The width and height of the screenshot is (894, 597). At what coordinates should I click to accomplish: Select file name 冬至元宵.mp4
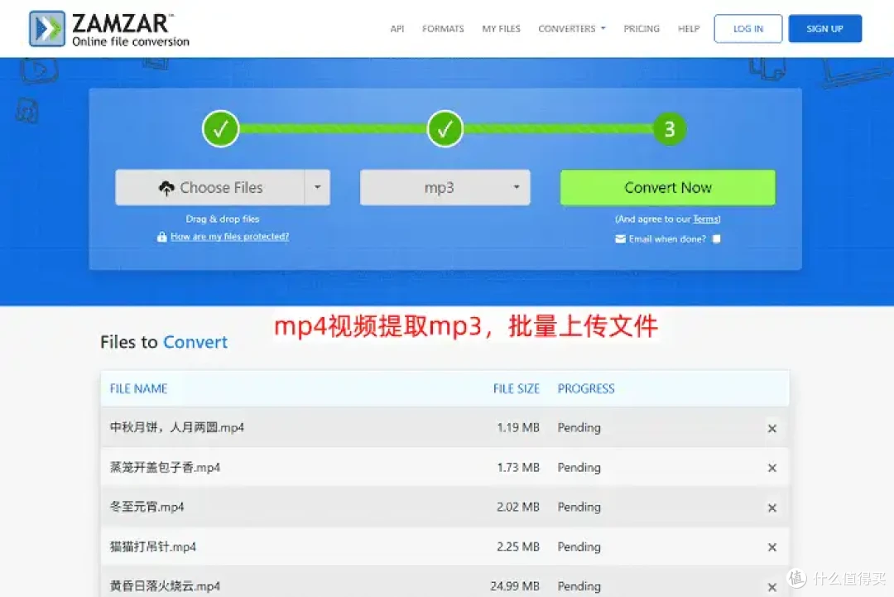tap(147, 507)
